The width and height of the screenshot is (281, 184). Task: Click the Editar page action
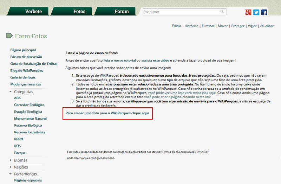(x=176, y=26)
